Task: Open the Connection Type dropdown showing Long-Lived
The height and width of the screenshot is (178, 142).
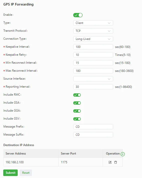Action: [93, 39]
